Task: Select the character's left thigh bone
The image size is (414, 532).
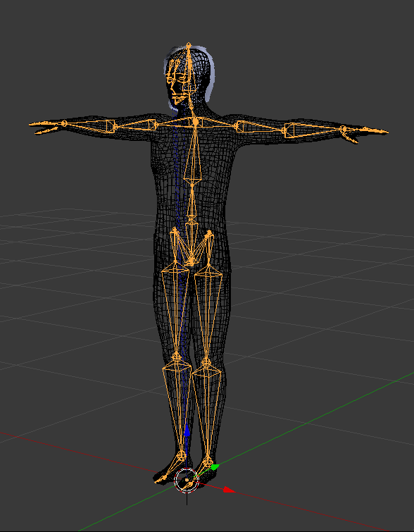Action: point(208,312)
